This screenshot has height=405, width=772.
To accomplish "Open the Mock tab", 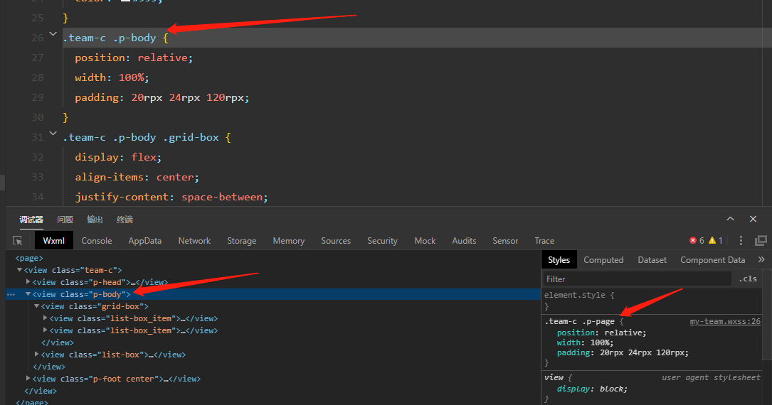I will (425, 240).
